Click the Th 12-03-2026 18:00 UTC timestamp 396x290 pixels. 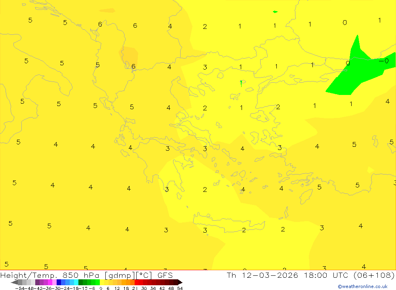(287, 275)
